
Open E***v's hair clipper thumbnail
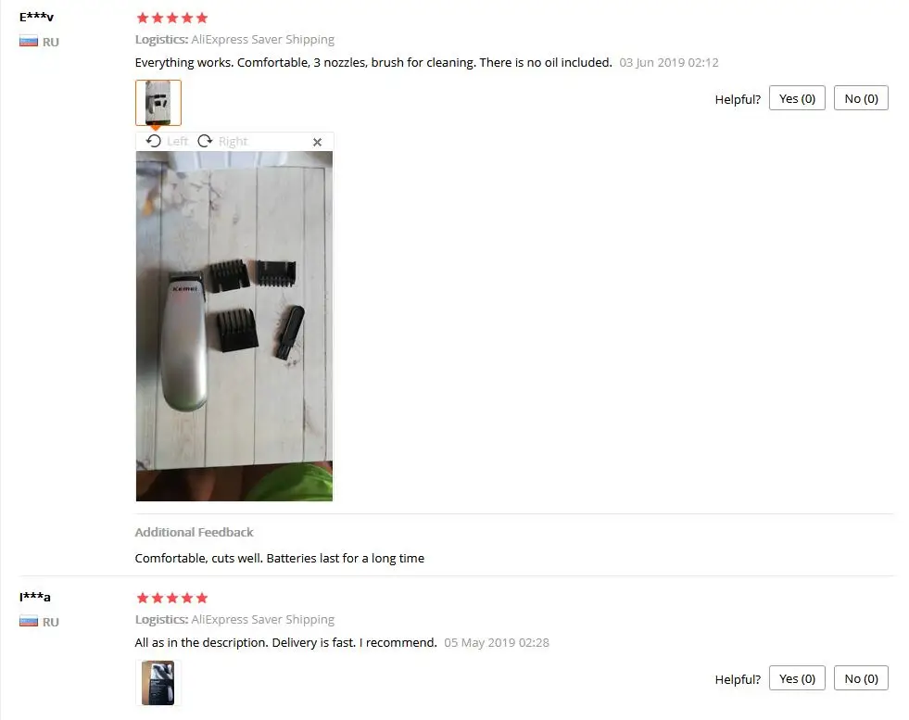(x=158, y=103)
